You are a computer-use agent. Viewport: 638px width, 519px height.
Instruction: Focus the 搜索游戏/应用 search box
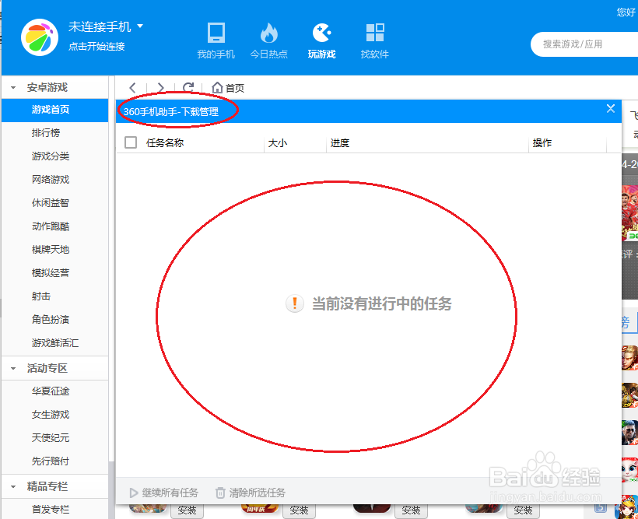pyautogui.click(x=584, y=44)
